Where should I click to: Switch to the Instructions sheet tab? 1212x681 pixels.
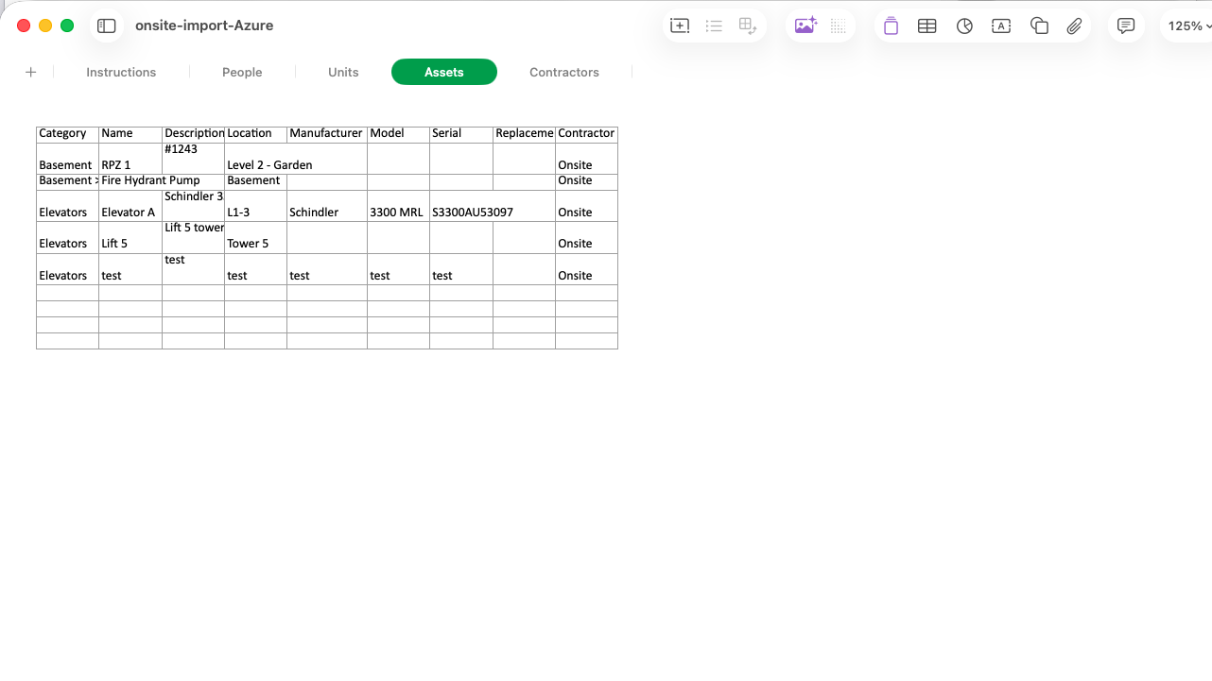(x=121, y=72)
